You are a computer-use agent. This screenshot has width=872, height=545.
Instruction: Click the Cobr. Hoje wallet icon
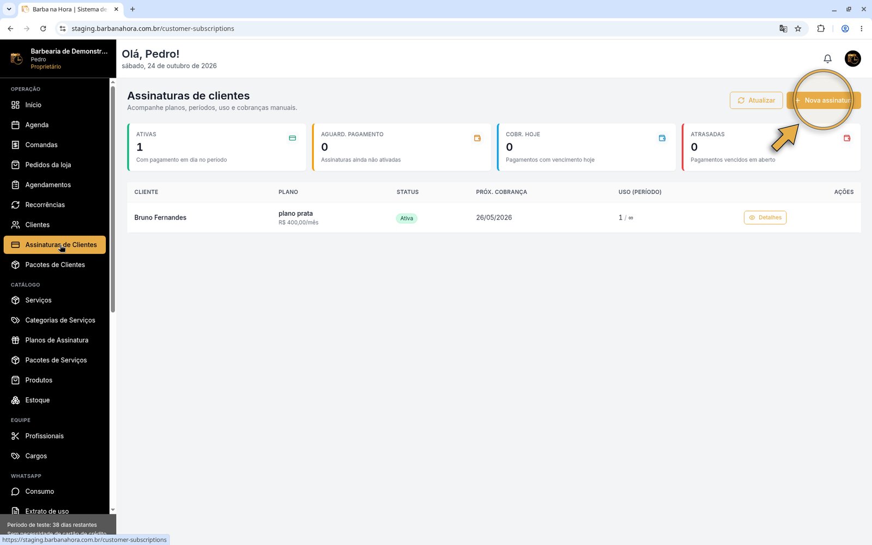coord(662,138)
